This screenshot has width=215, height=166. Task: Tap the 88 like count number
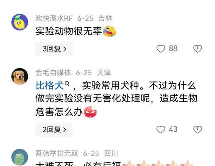point(173,49)
